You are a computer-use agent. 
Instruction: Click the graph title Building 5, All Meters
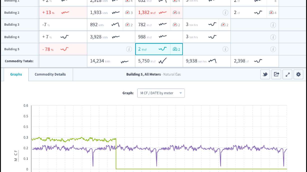143,74
